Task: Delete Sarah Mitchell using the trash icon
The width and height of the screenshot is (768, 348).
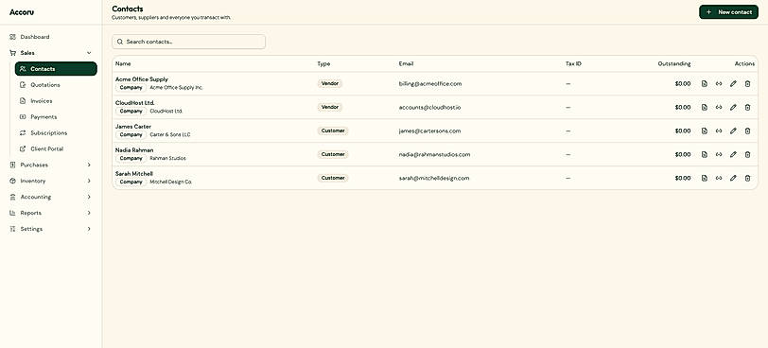Action: (747, 178)
